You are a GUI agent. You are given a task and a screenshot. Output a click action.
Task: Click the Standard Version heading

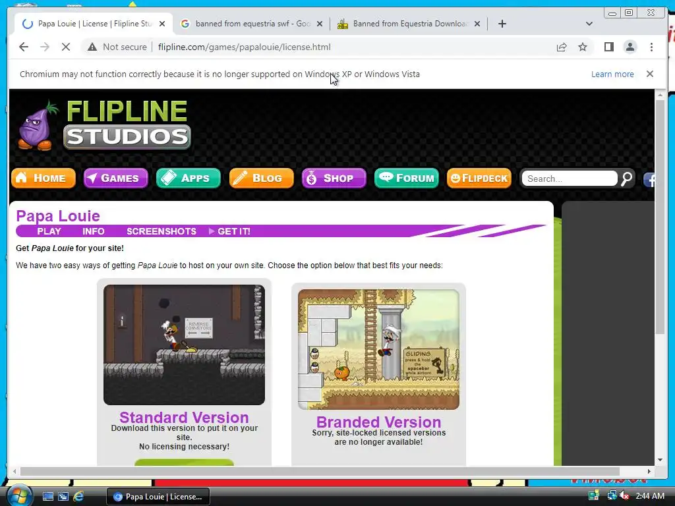pyautogui.click(x=185, y=417)
